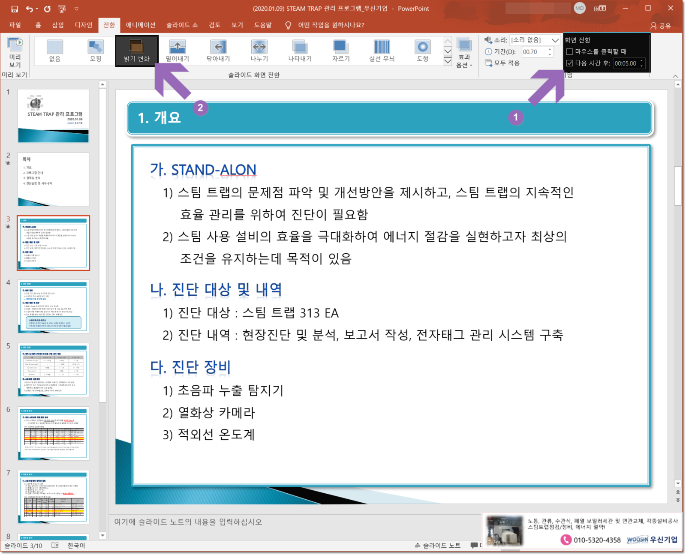Click the Redo repeat icon

pos(47,9)
